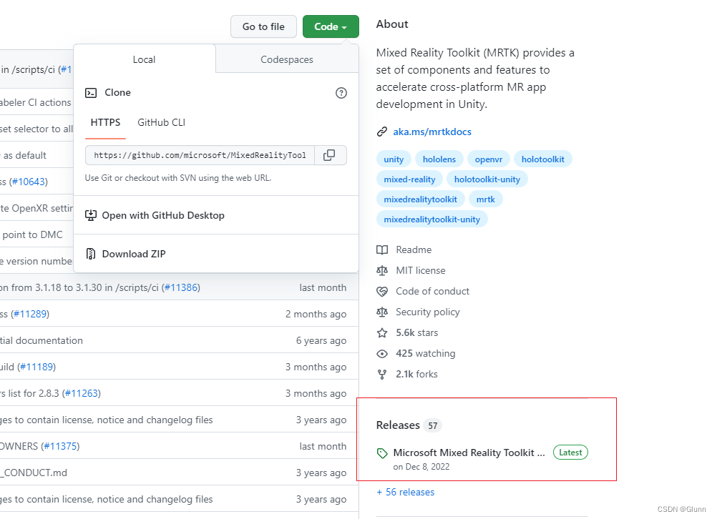Click the unity topic tag

[394, 159]
